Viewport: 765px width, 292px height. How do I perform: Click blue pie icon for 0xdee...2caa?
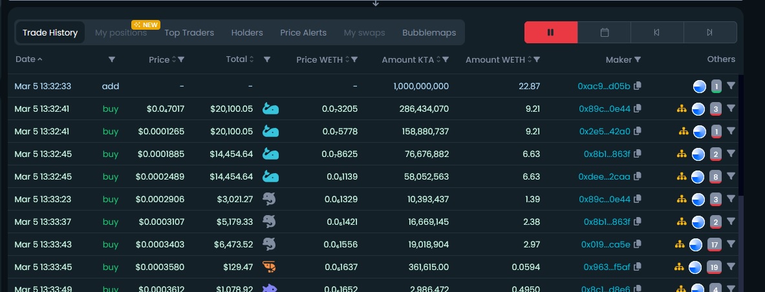click(x=698, y=177)
